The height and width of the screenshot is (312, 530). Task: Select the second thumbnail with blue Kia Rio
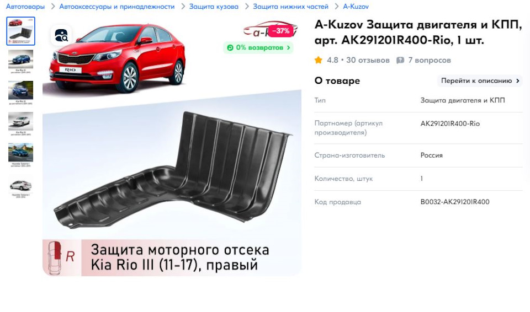(x=20, y=61)
